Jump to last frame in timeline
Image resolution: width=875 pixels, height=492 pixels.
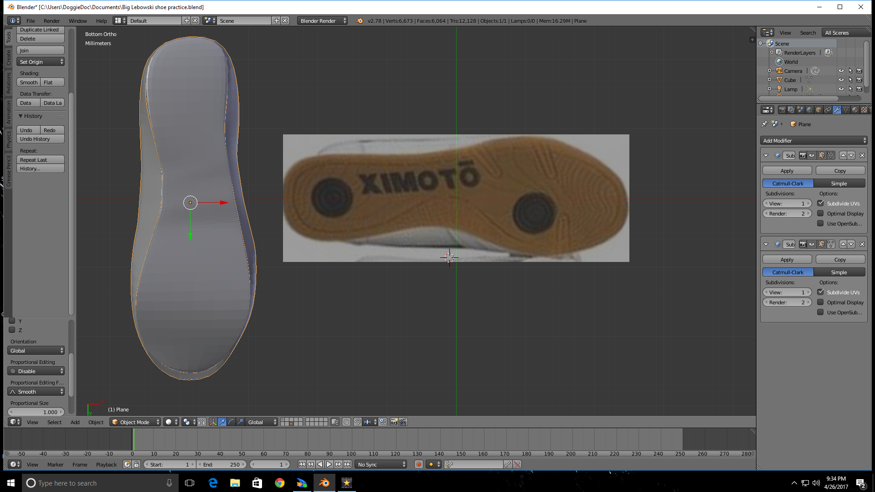347,464
